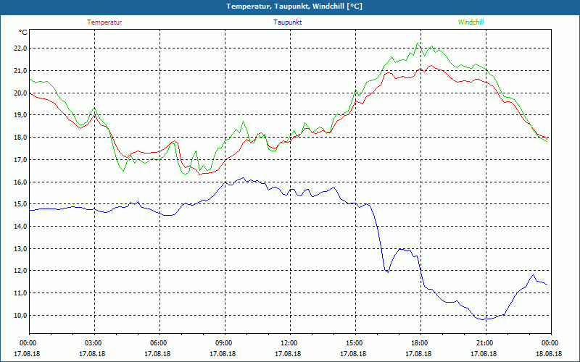Click the 20,0 y-axis label
This screenshot has height=362, width=580.
click(x=21, y=93)
